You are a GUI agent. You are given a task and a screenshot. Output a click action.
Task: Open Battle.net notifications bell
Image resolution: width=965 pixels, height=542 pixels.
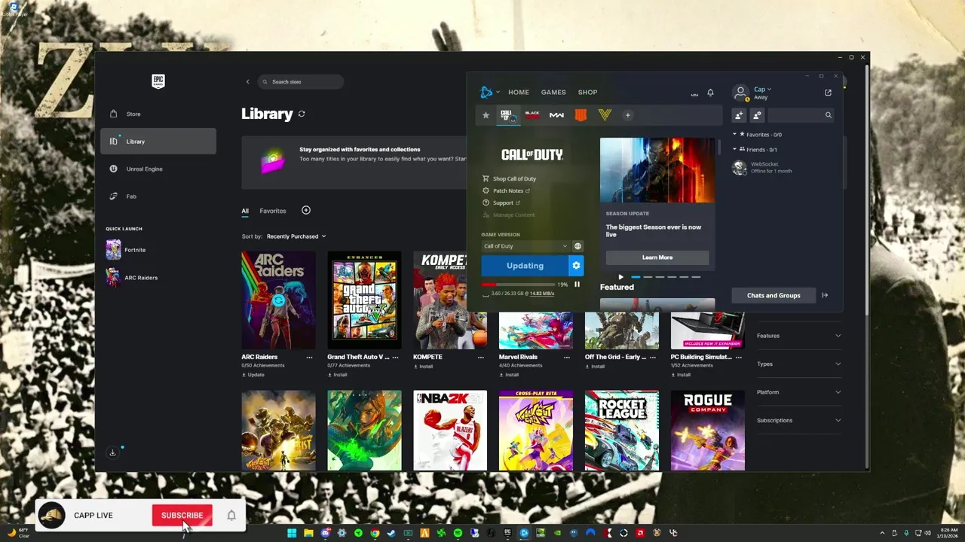tap(710, 93)
